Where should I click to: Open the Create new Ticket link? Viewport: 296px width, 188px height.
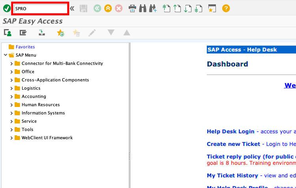(233, 144)
